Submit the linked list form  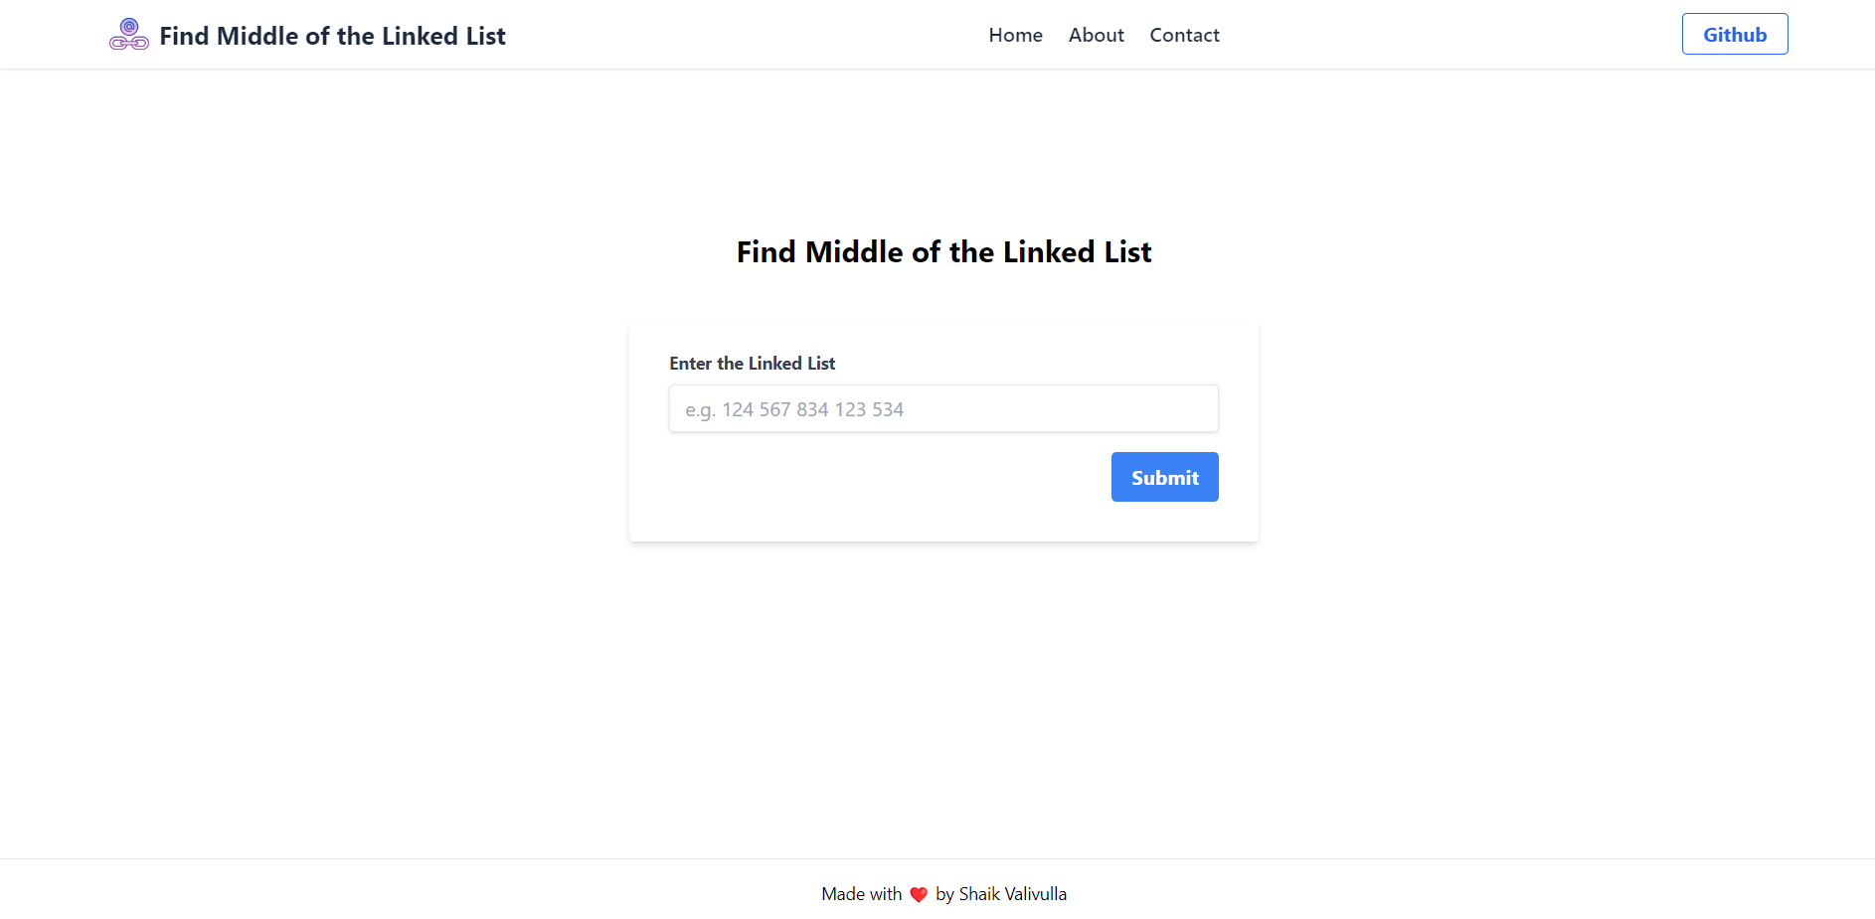tap(1164, 477)
